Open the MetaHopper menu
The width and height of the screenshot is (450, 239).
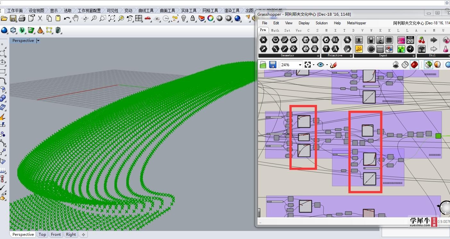356,23
